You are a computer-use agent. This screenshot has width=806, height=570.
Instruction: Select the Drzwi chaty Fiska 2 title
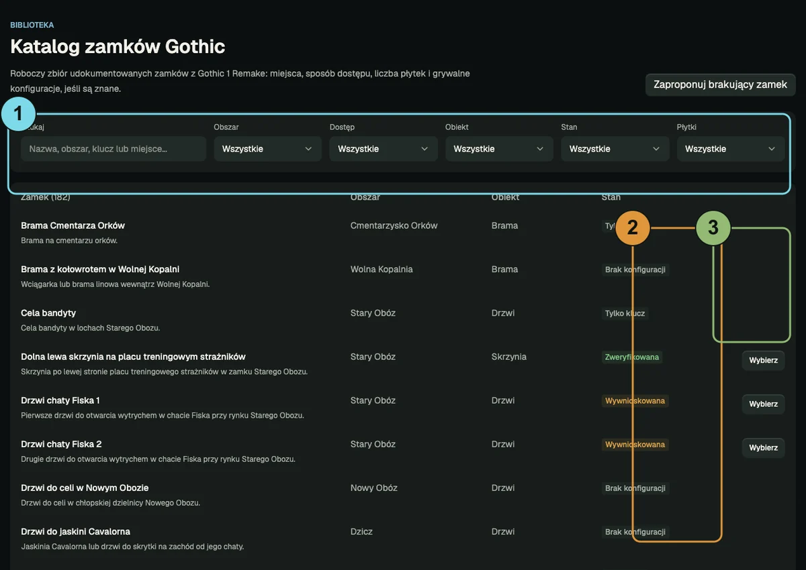(x=61, y=444)
